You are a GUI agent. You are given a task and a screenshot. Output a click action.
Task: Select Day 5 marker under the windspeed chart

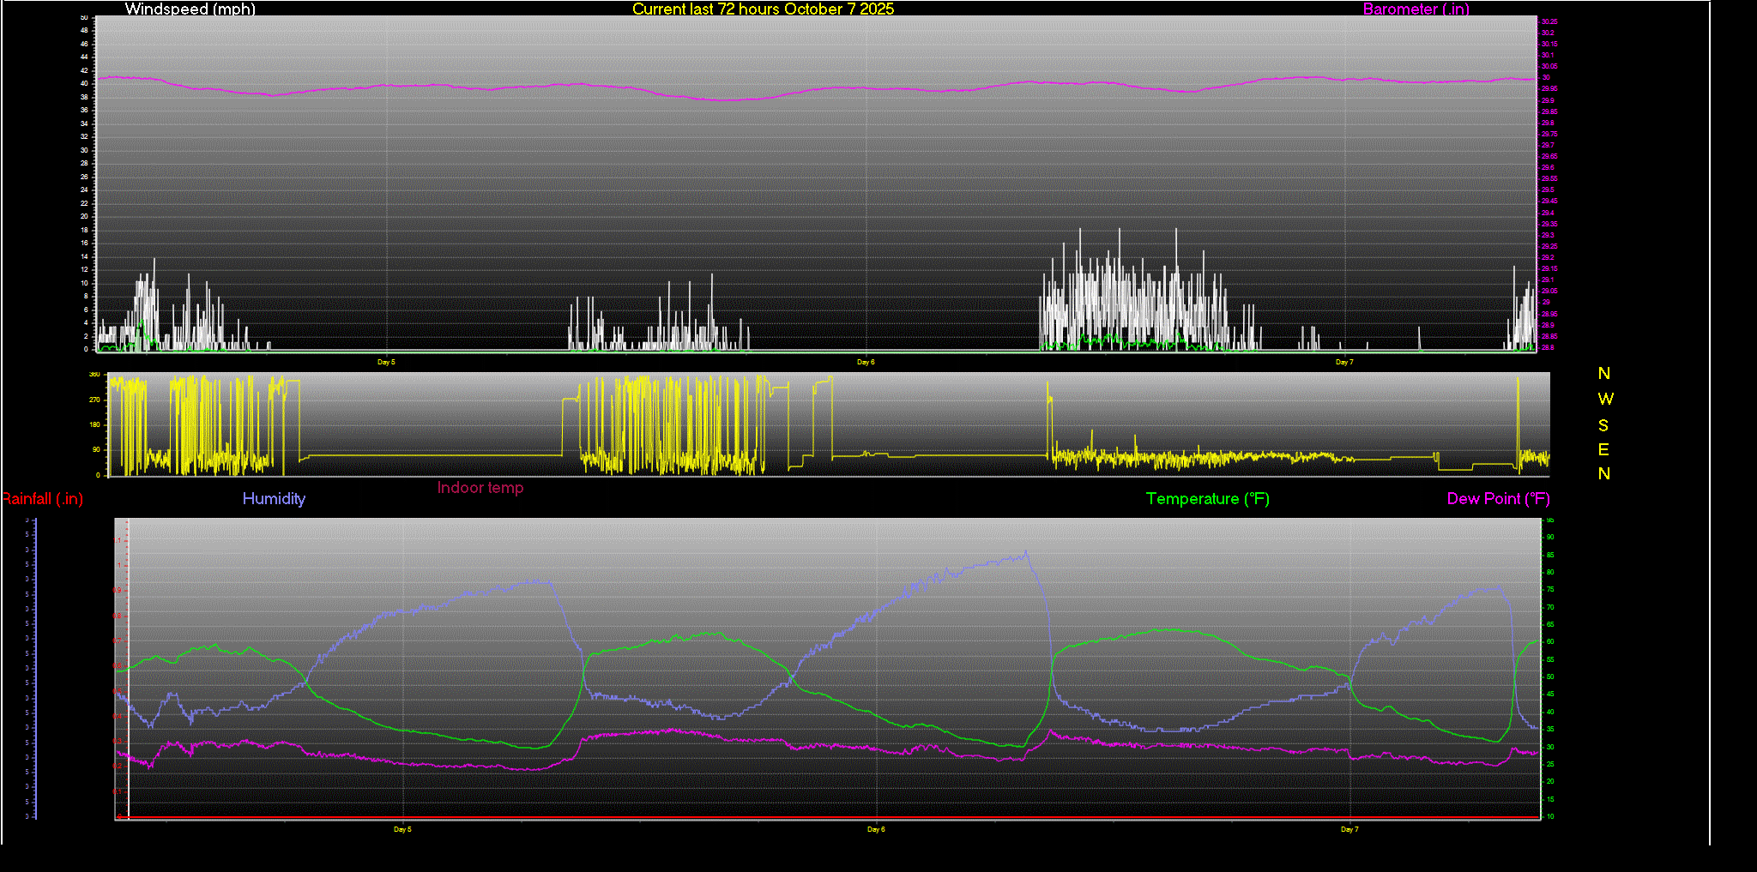[386, 362]
